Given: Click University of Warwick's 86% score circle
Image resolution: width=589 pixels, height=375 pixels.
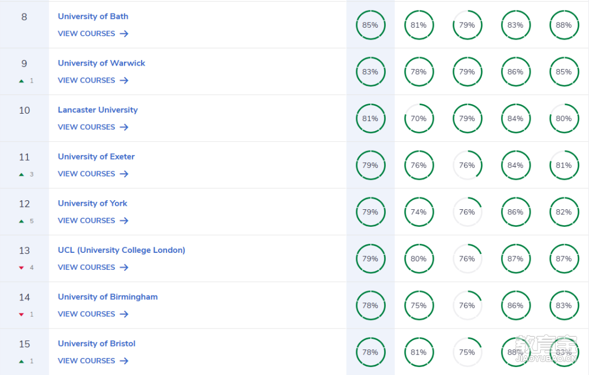Looking at the screenshot, I should (x=516, y=72).
